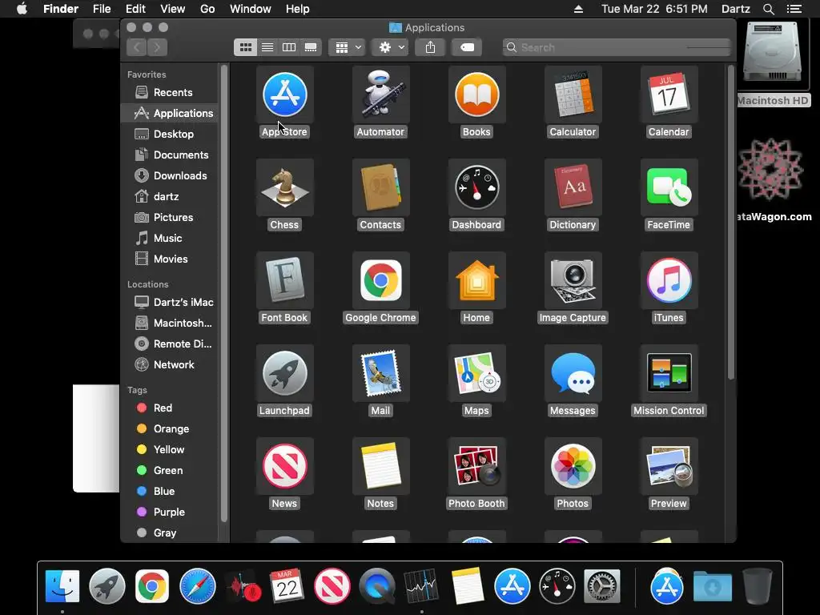Open the group-by arrangement dropdown
The image size is (820, 615).
pyautogui.click(x=347, y=47)
